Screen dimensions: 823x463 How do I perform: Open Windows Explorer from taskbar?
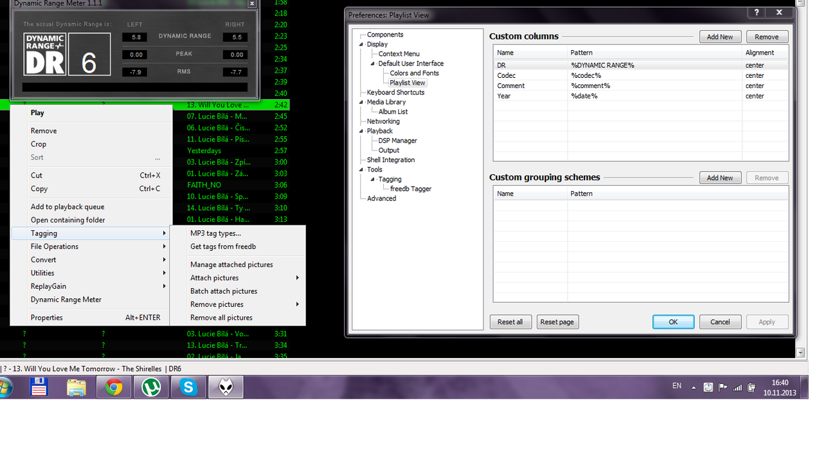(77, 388)
